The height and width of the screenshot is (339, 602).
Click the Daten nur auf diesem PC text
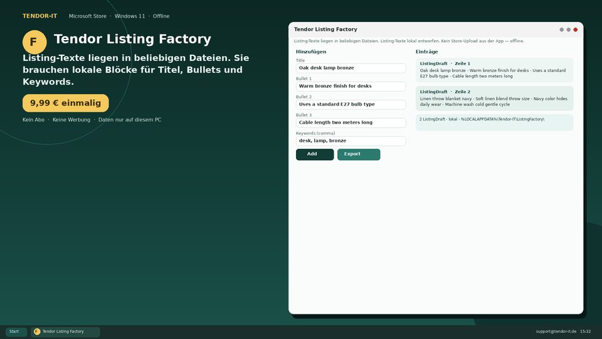click(130, 119)
